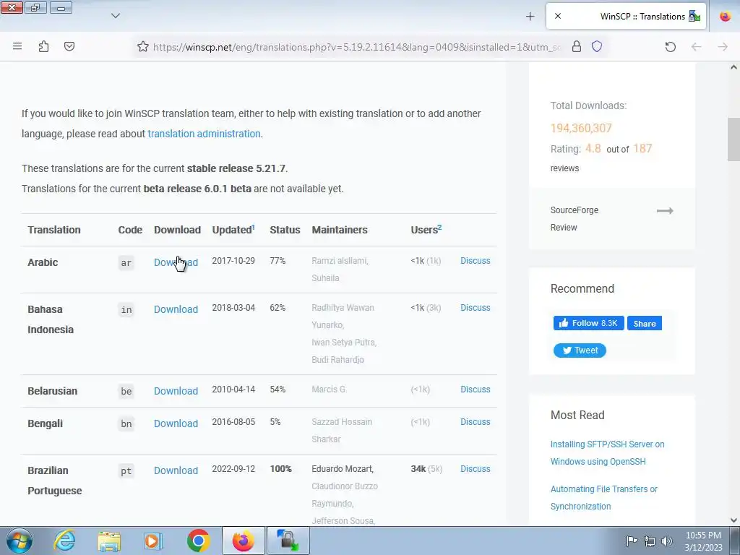This screenshot has height=555, width=740.
Task: Download the Brazilian Portuguese translation
Action: 176,471
